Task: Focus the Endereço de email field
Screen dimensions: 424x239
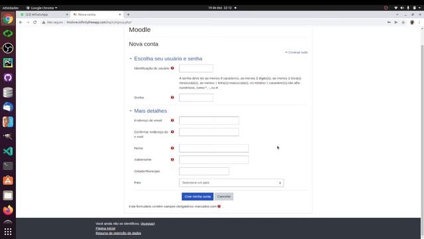Action: (x=209, y=120)
